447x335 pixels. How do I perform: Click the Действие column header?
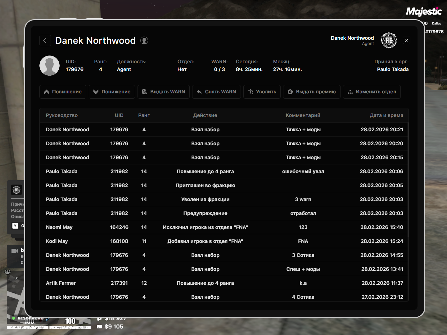pos(205,115)
